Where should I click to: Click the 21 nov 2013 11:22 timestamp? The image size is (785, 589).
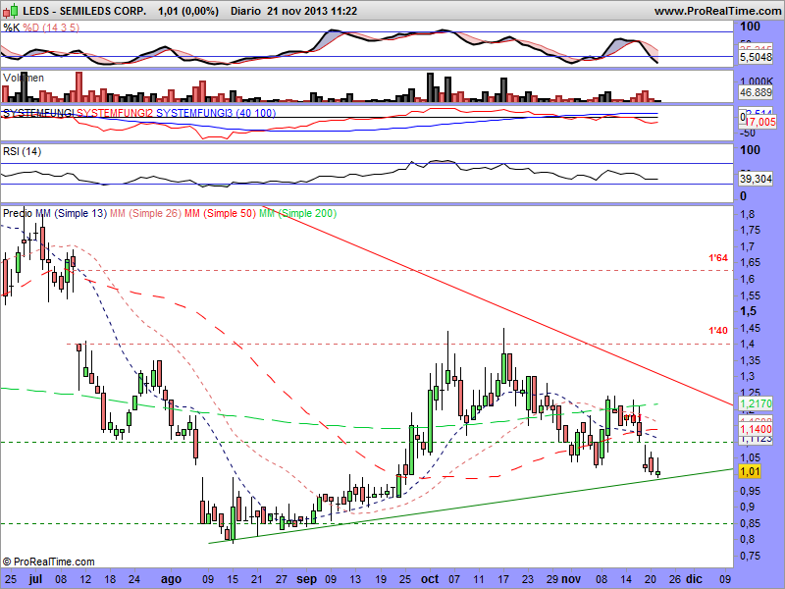[x=312, y=11]
